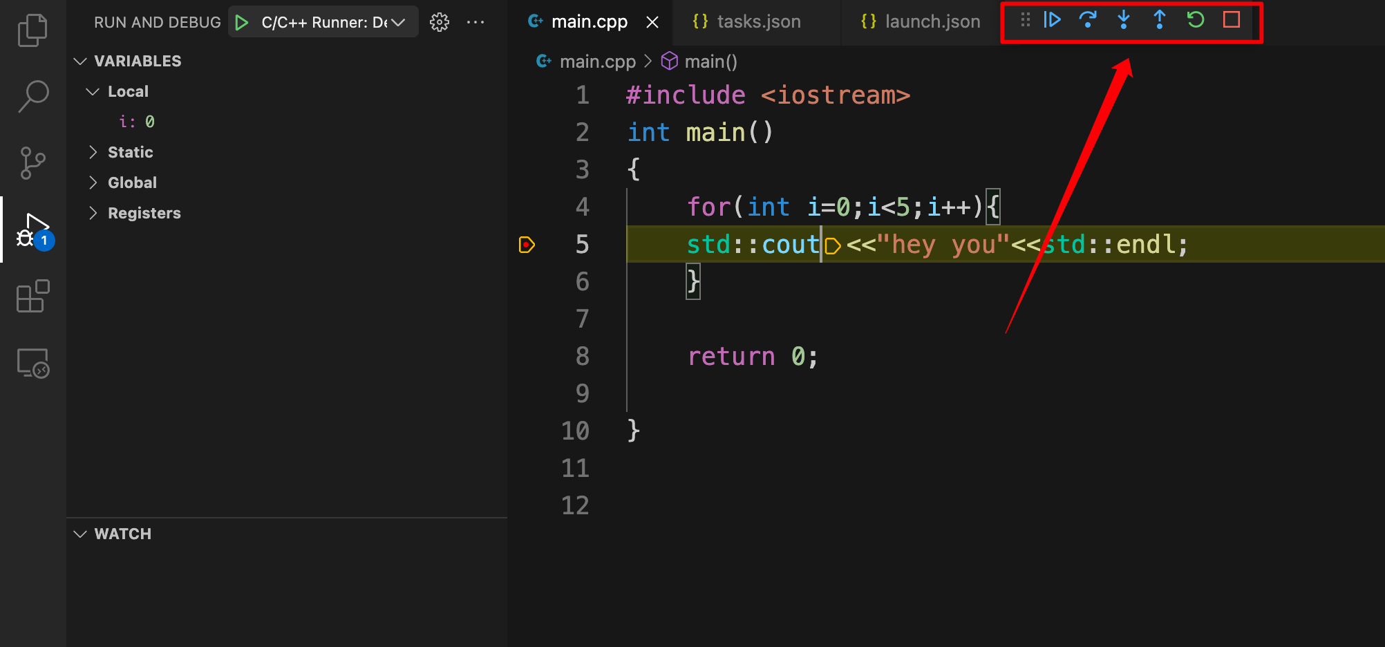The image size is (1385, 647).
Task: Expand the Static variables group
Action: pos(93,152)
